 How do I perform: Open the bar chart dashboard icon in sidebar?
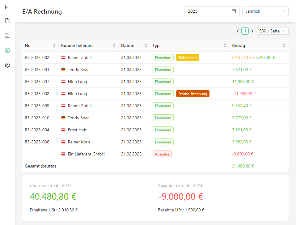[7, 7]
